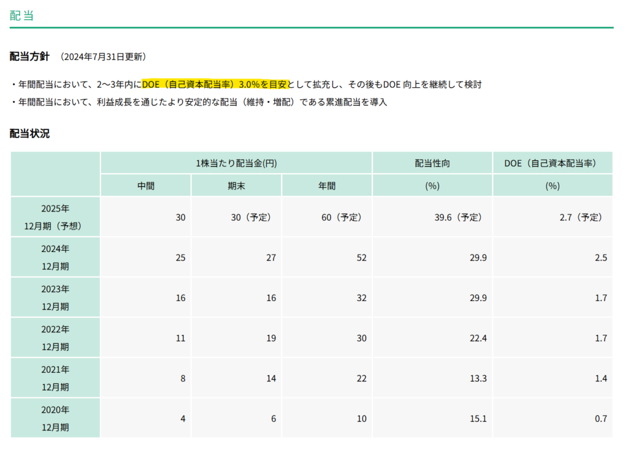Click the 2022年 payout ratio value 22.4

click(x=477, y=339)
